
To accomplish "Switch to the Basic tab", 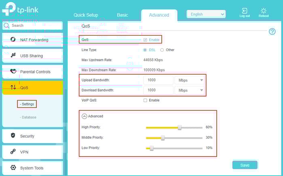I will coord(122,15).
